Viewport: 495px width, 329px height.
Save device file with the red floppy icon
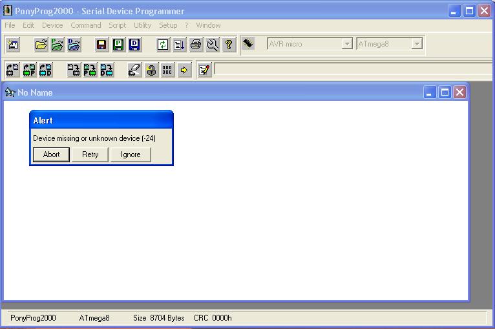click(101, 45)
